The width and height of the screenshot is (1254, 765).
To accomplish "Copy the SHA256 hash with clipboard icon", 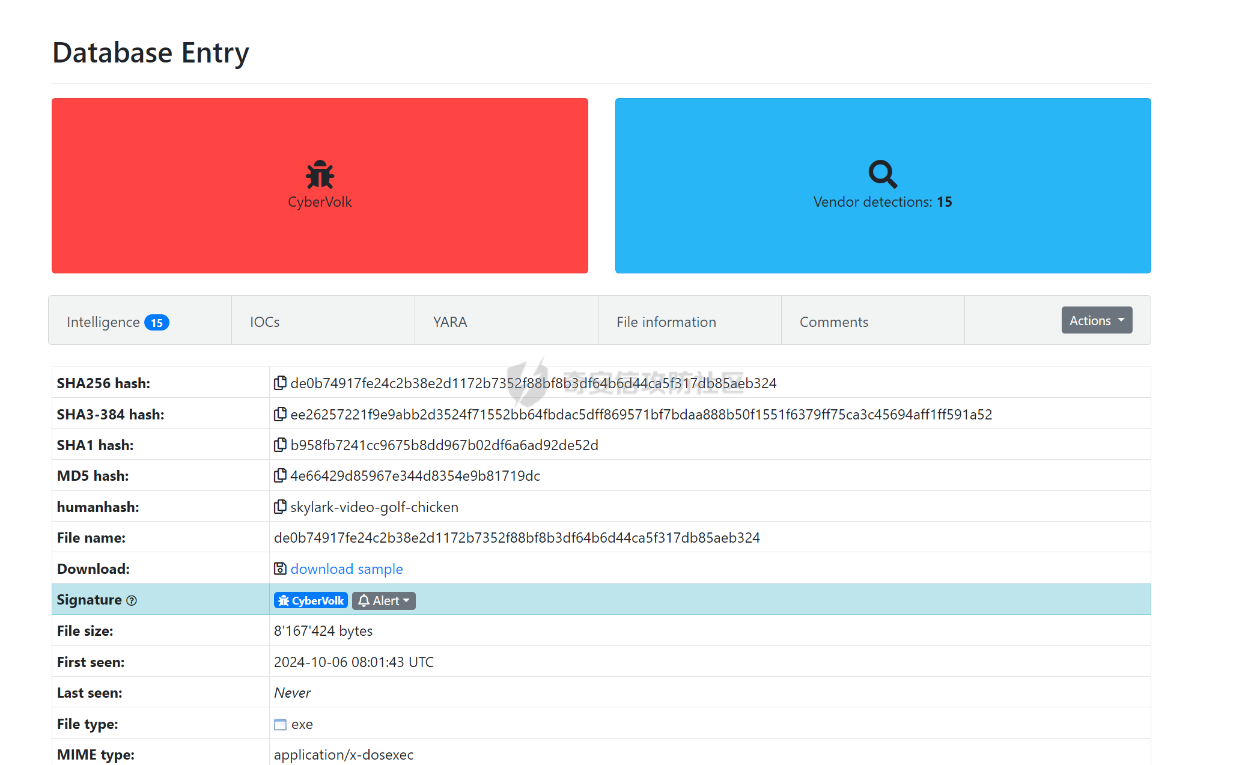I will pos(280,383).
